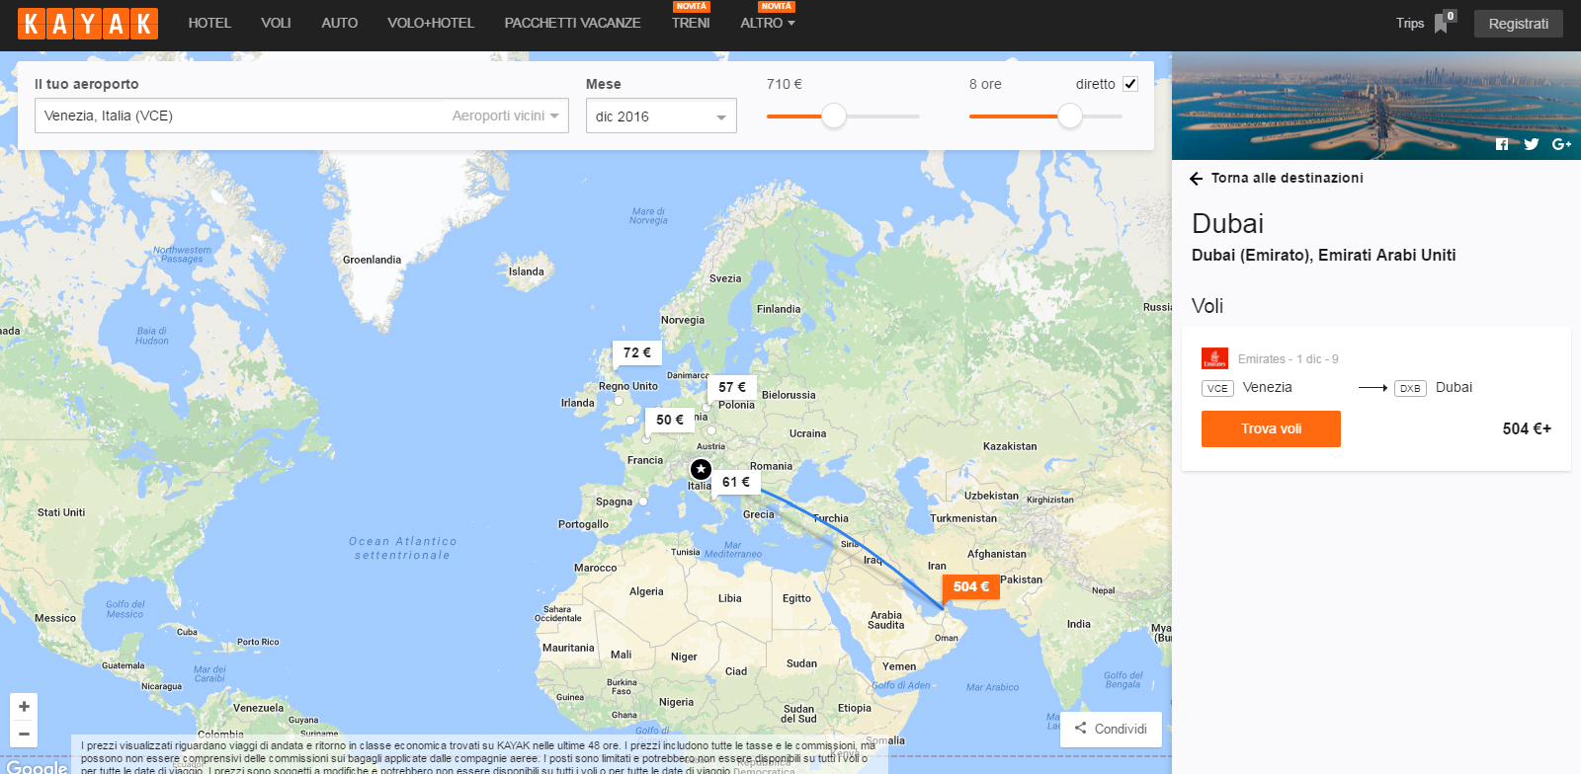
Task: Zoom out the map with minus
Action: (x=24, y=734)
